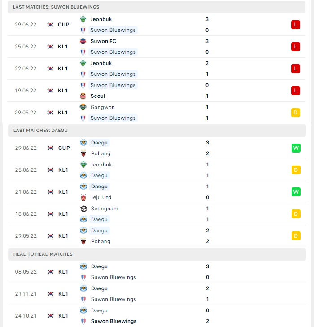Click the red L badge for Suwon FC match
Viewport: 314px width, 327px height.
(296, 47)
